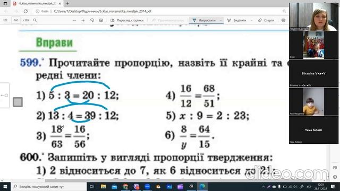
Task: Click proportion x : 9 = 2 : 23
Action: tap(214, 116)
